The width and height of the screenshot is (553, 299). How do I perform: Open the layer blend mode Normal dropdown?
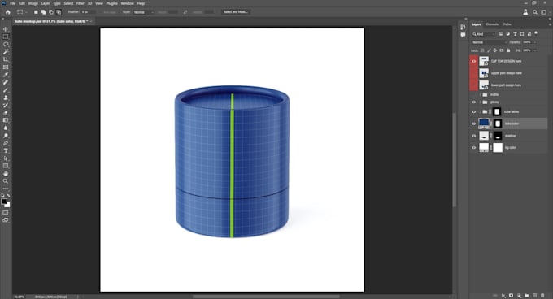click(490, 42)
